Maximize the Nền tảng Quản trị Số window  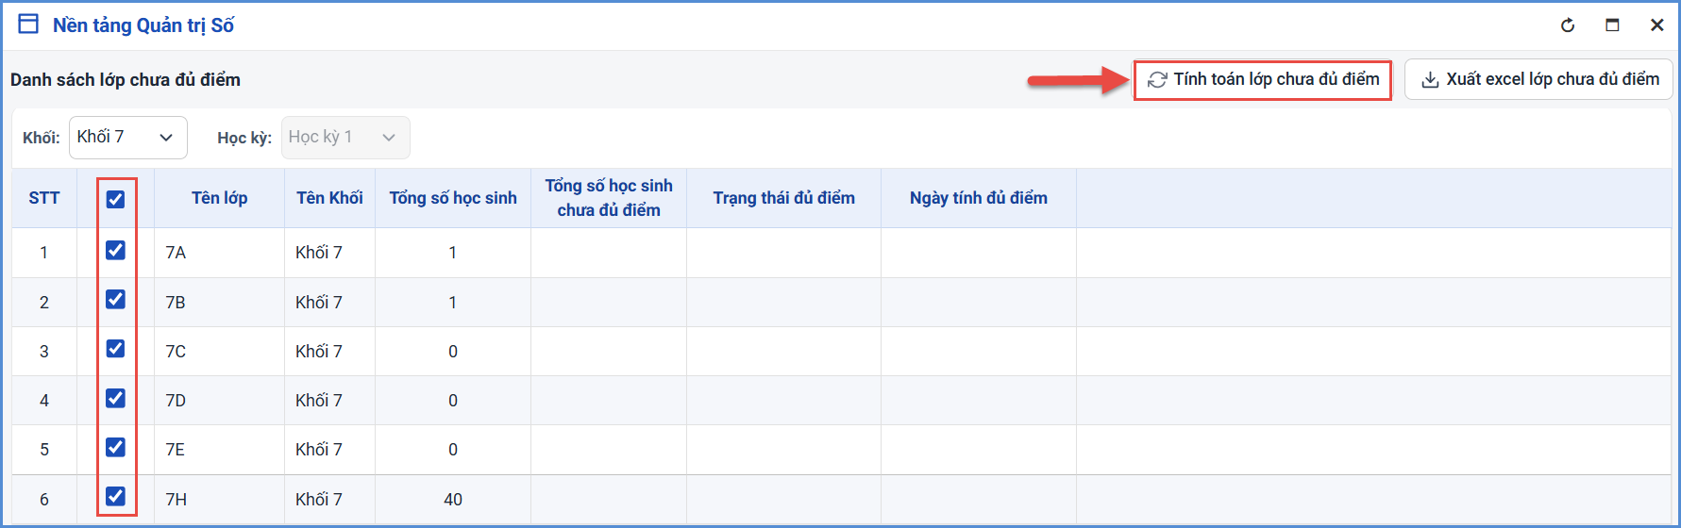(x=1612, y=25)
